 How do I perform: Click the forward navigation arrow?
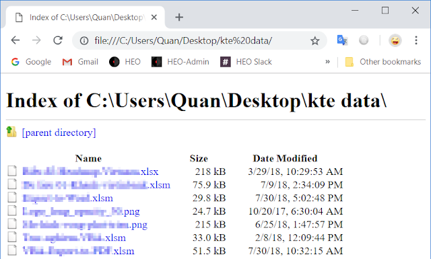coord(36,40)
